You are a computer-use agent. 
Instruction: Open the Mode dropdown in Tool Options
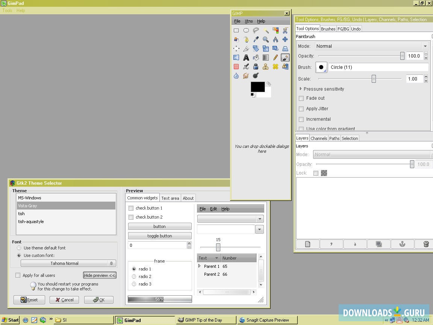pos(425,46)
